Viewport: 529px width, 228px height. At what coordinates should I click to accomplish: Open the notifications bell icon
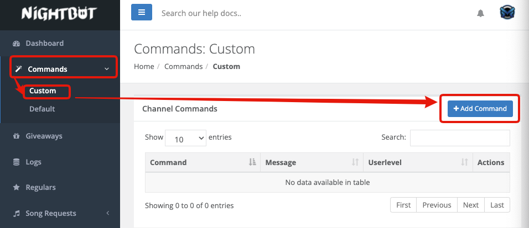pyautogui.click(x=480, y=13)
